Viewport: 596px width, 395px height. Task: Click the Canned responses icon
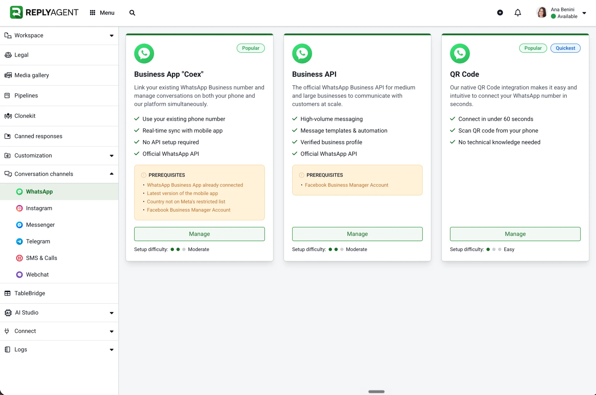click(7, 136)
